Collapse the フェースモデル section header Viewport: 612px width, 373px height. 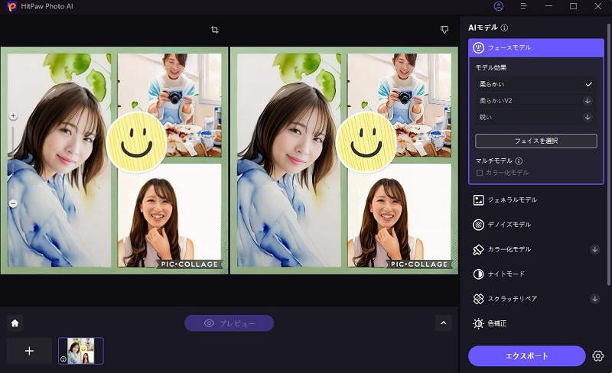(536, 47)
